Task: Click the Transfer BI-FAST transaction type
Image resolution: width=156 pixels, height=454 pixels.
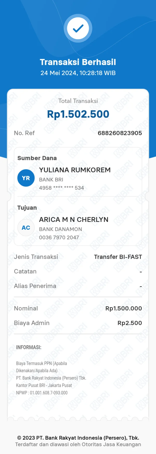Action: tap(118, 257)
